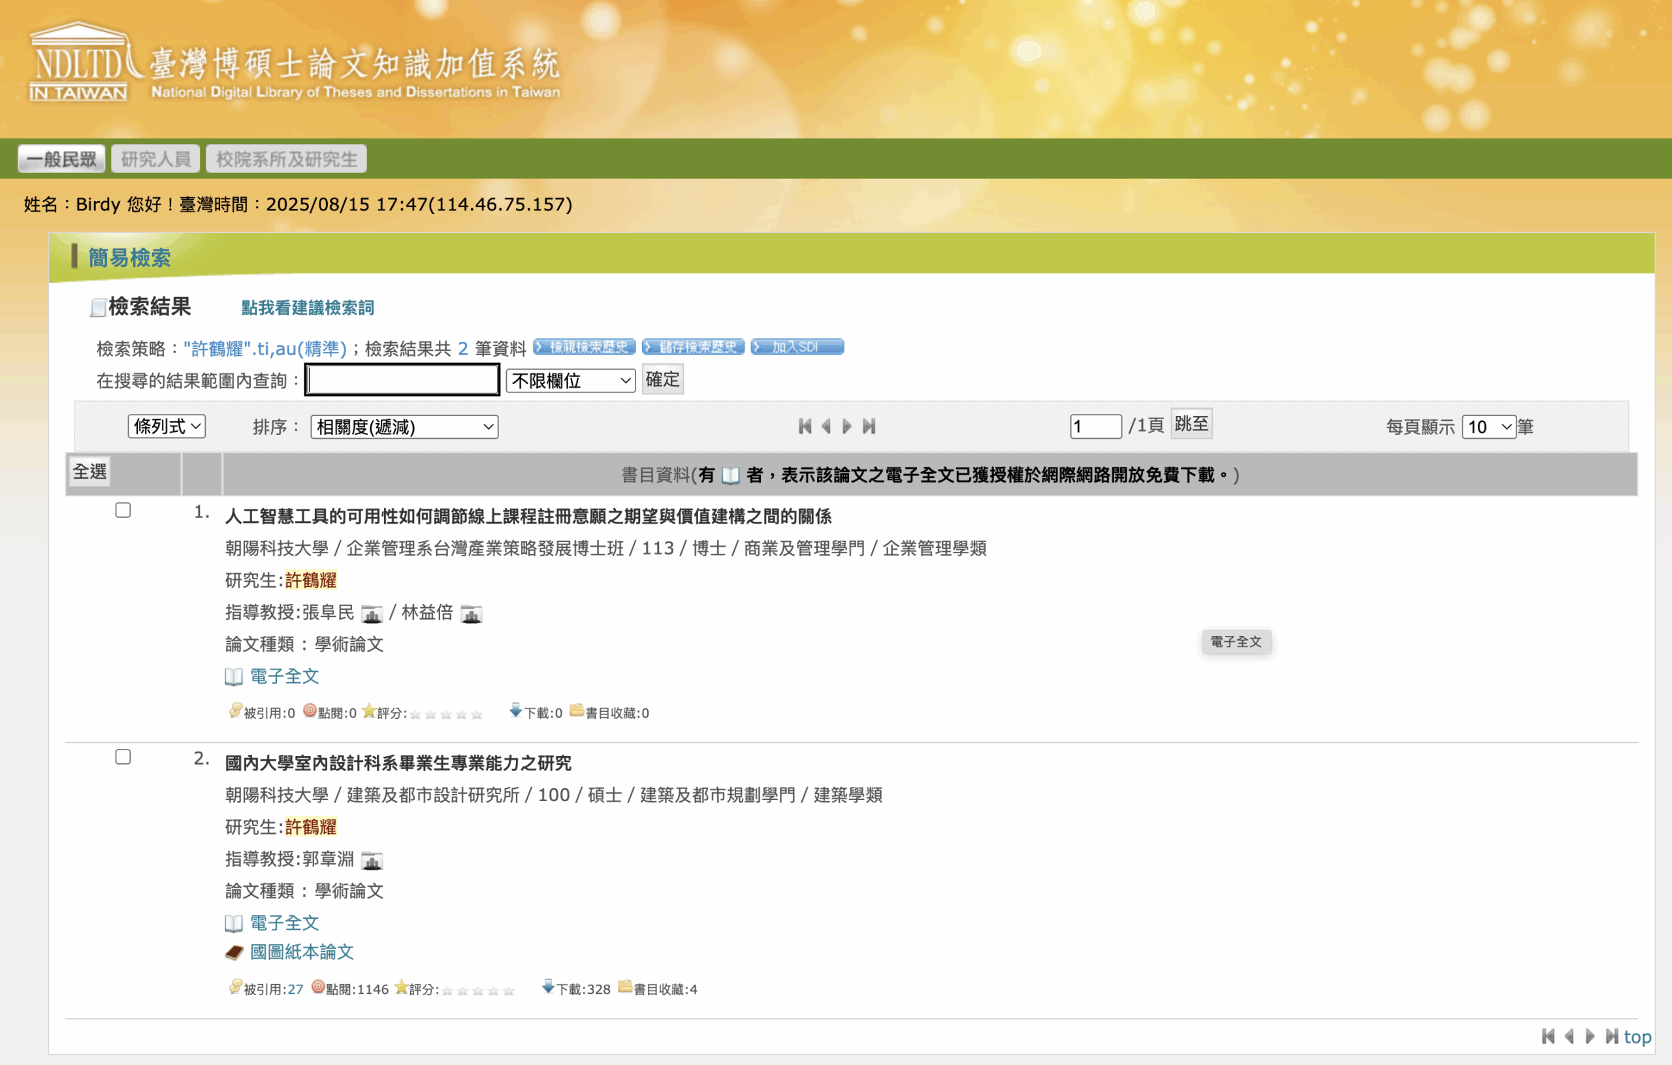This screenshot has height=1065, width=1672.
Task: Click the 儲存檢索歷史 save history icon
Action: click(693, 347)
